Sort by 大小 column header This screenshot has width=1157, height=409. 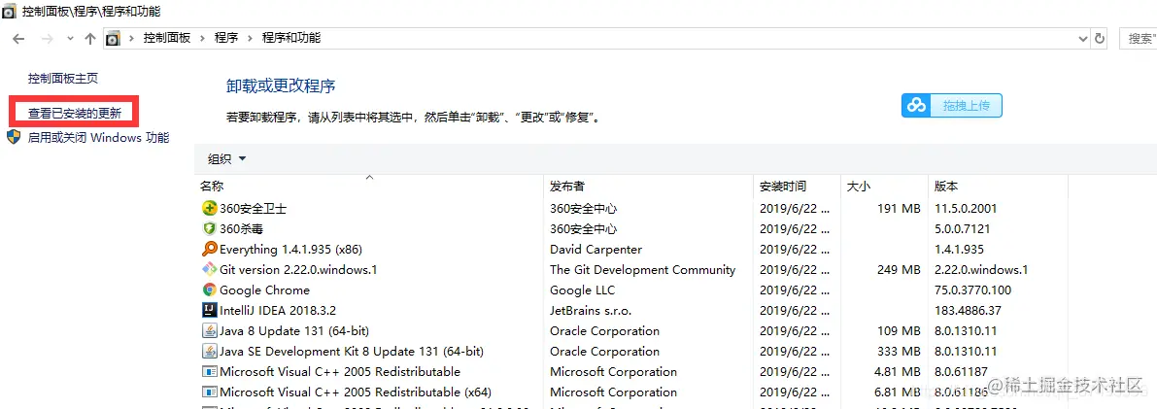click(859, 187)
